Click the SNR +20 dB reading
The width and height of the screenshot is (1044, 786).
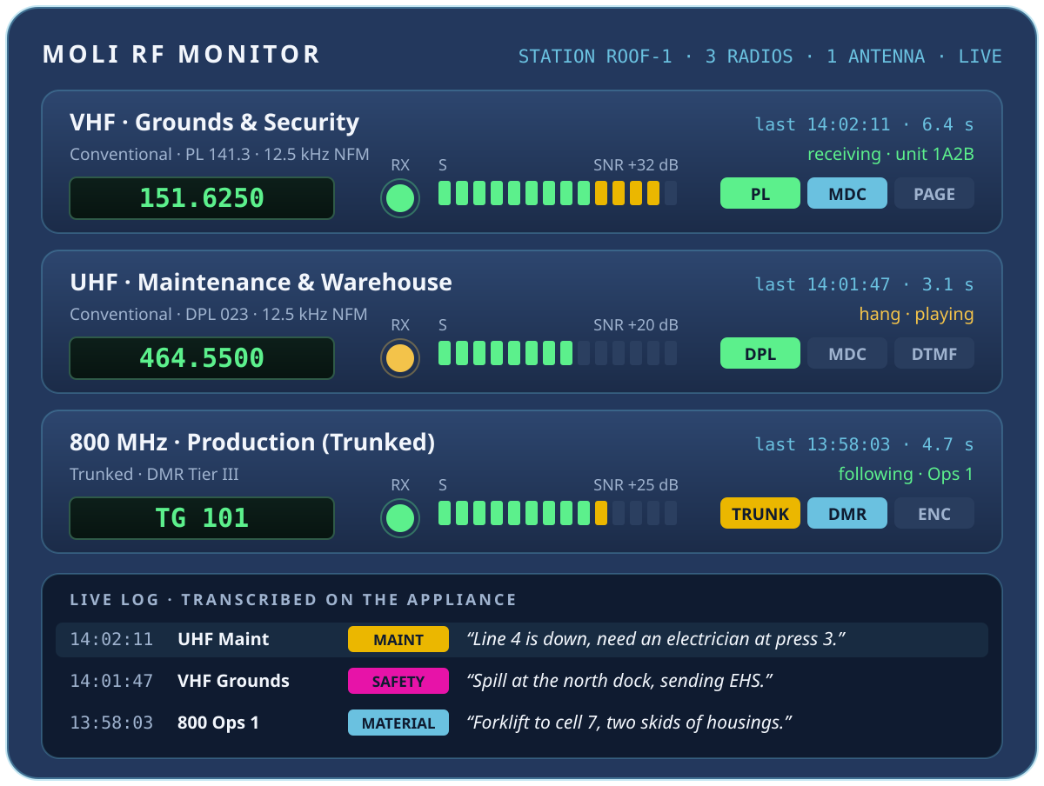[x=636, y=325]
